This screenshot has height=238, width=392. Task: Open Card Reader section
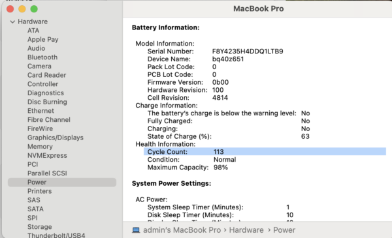click(x=47, y=75)
